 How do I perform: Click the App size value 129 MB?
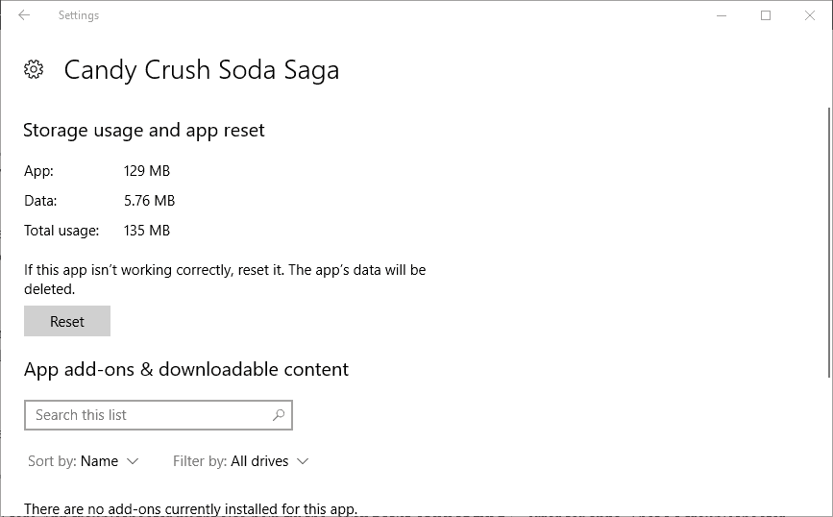point(147,171)
